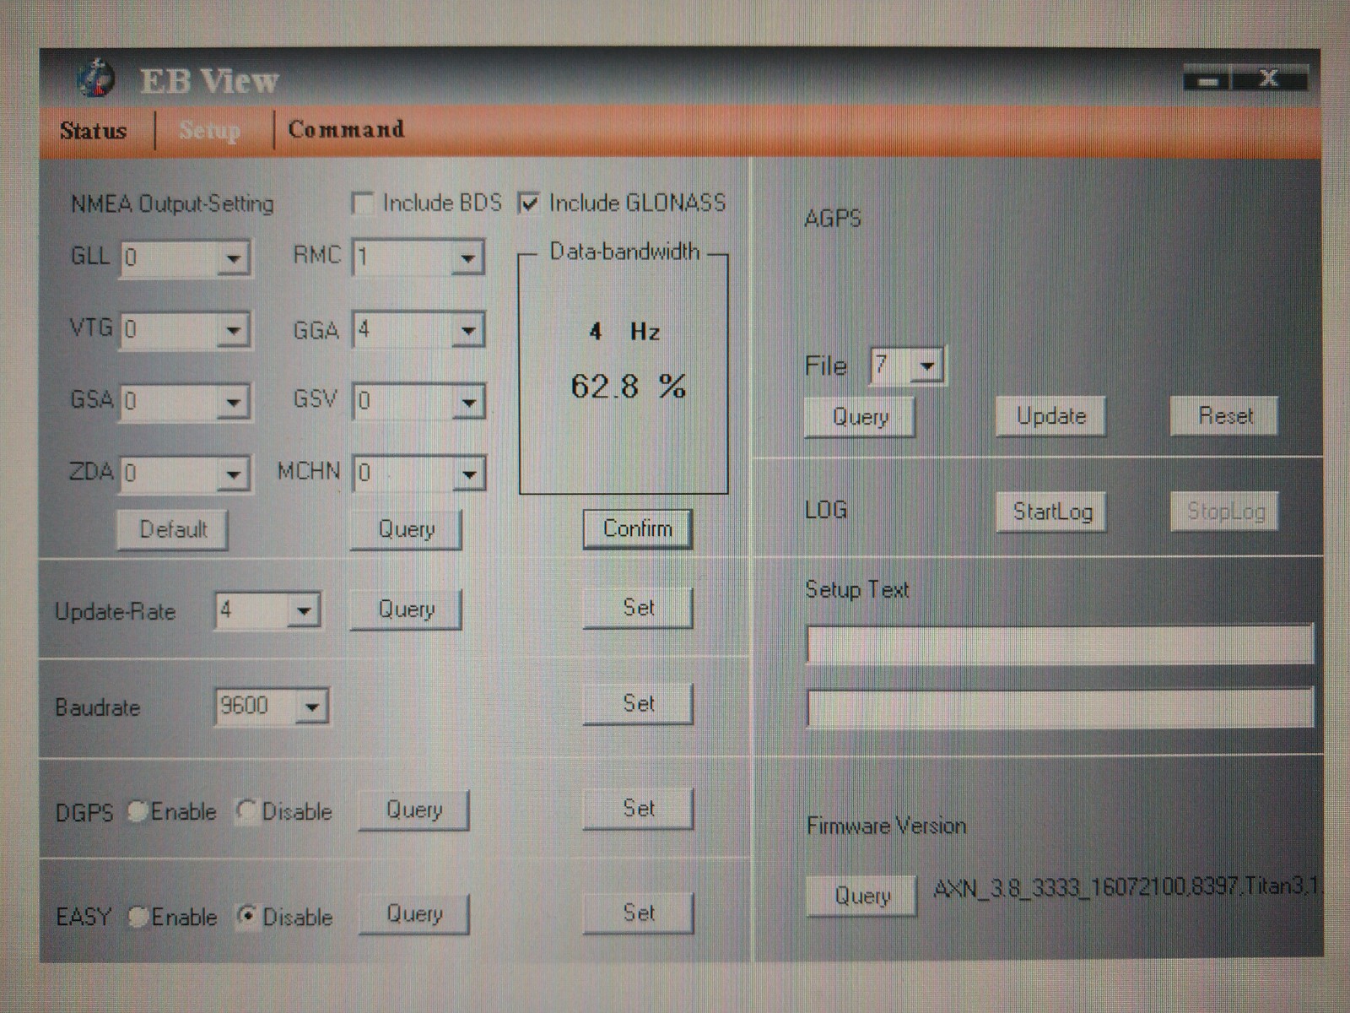The height and width of the screenshot is (1013, 1350).
Task: Minimize the EB View window
Action: click(1207, 81)
